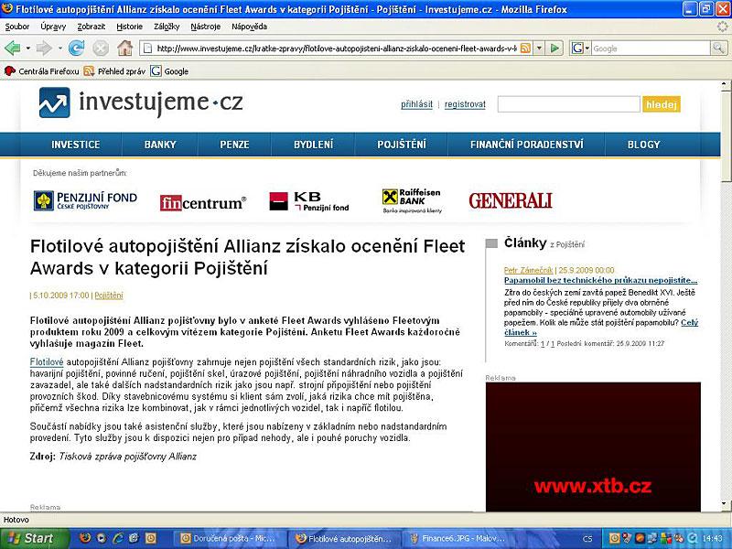Click the Pojištění category link under headline
The height and width of the screenshot is (549, 732).
point(109,296)
